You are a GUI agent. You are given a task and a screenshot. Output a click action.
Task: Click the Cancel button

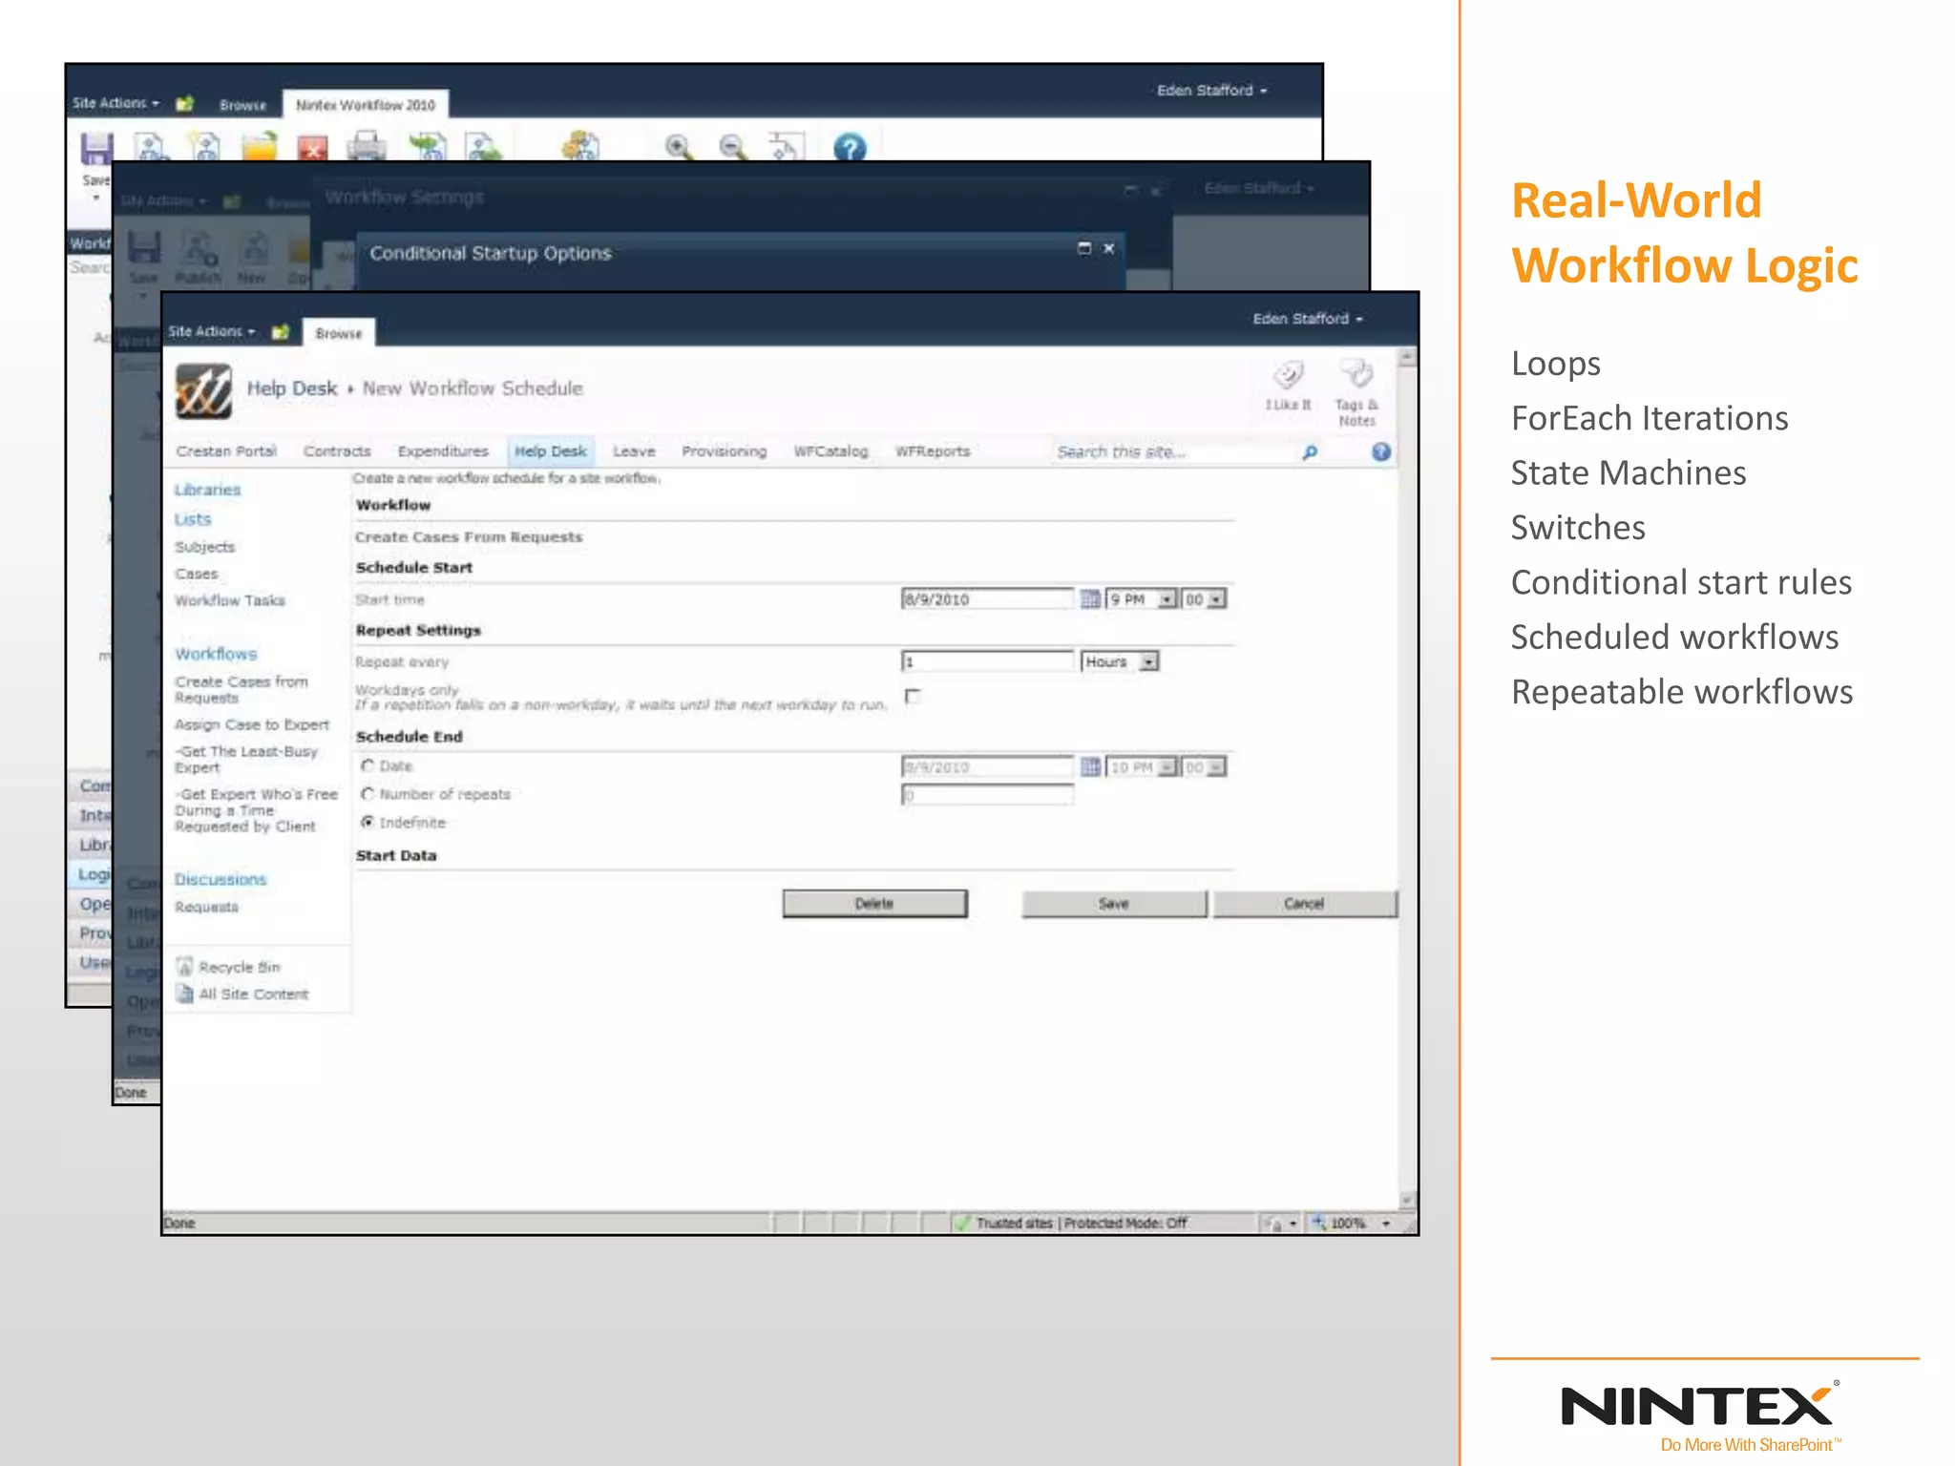click(x=1305, y=903)
